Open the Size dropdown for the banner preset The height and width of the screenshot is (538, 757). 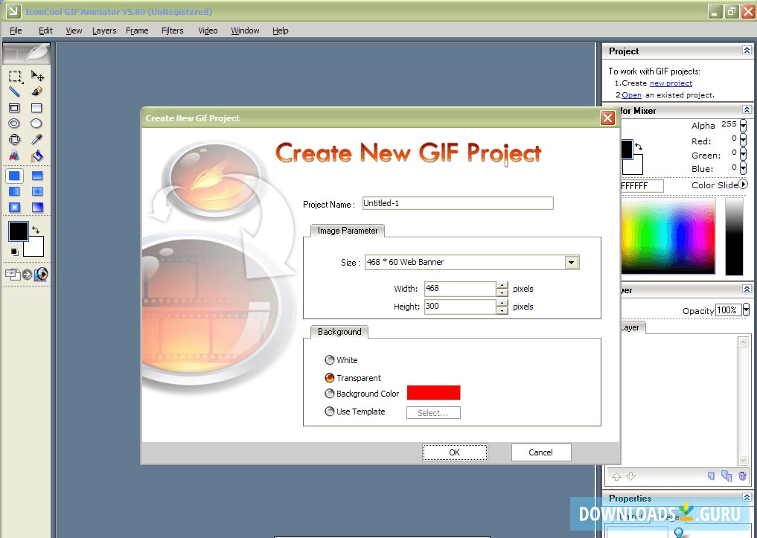(571, 262)
